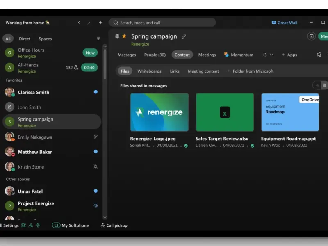The image size is (328, 246).
Task: Open the People (30) tab
Action: 155,55
